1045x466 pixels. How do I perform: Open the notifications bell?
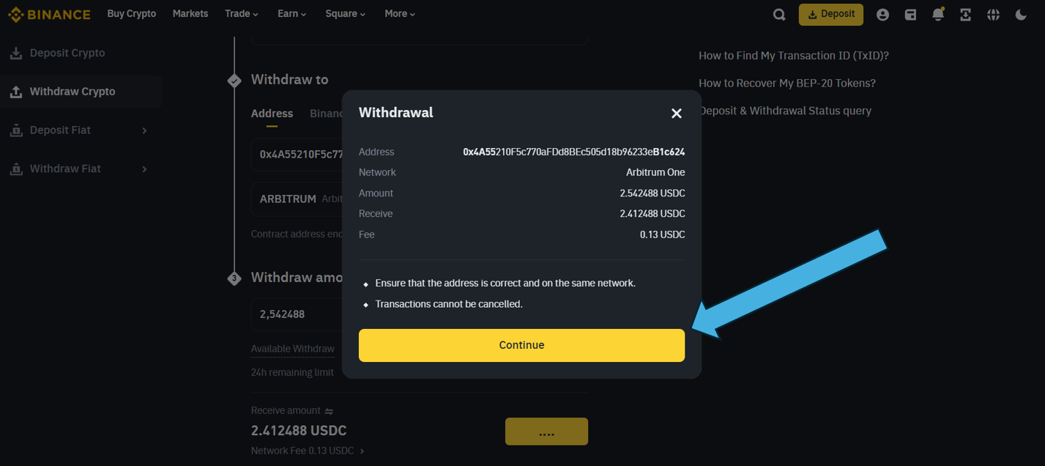click(x=938, y=15)
